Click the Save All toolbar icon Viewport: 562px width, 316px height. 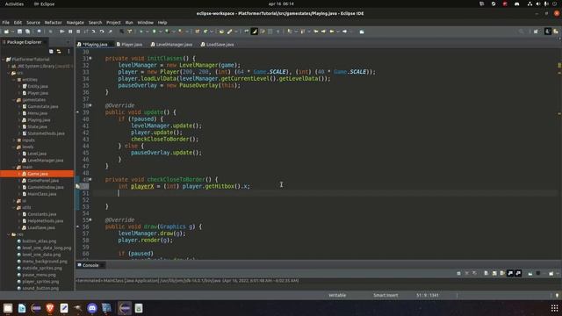click(x=27, y=32)
